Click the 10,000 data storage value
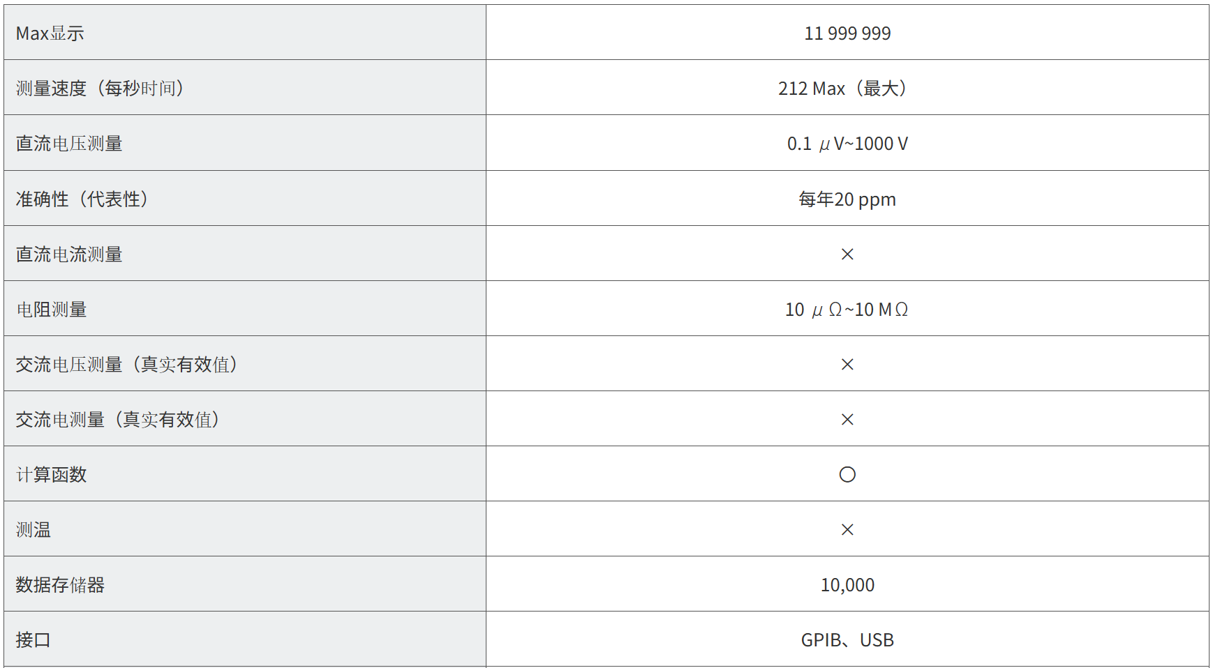The image size is (1213, 668). click(847, 585)
